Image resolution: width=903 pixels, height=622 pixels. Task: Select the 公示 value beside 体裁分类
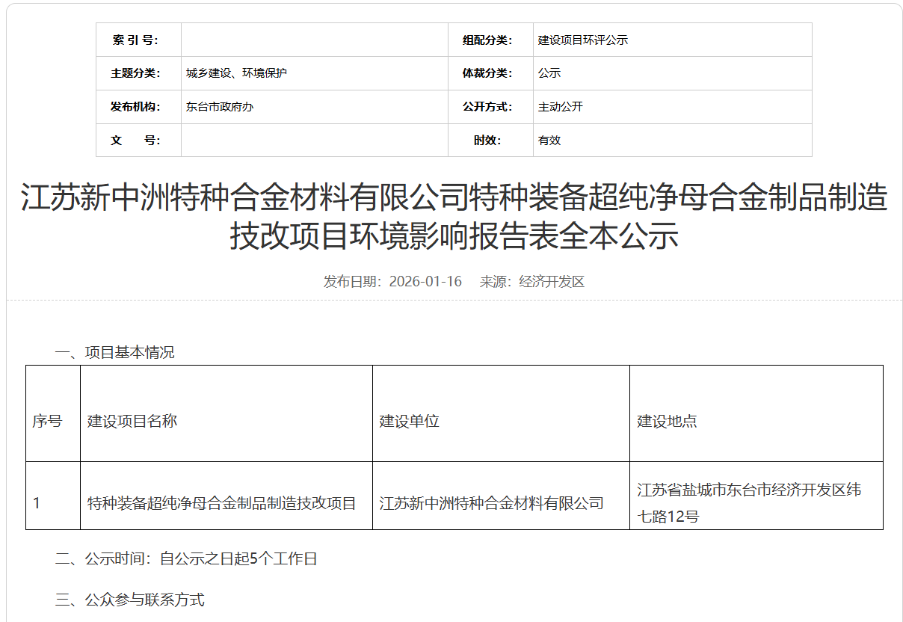[549, 73]
